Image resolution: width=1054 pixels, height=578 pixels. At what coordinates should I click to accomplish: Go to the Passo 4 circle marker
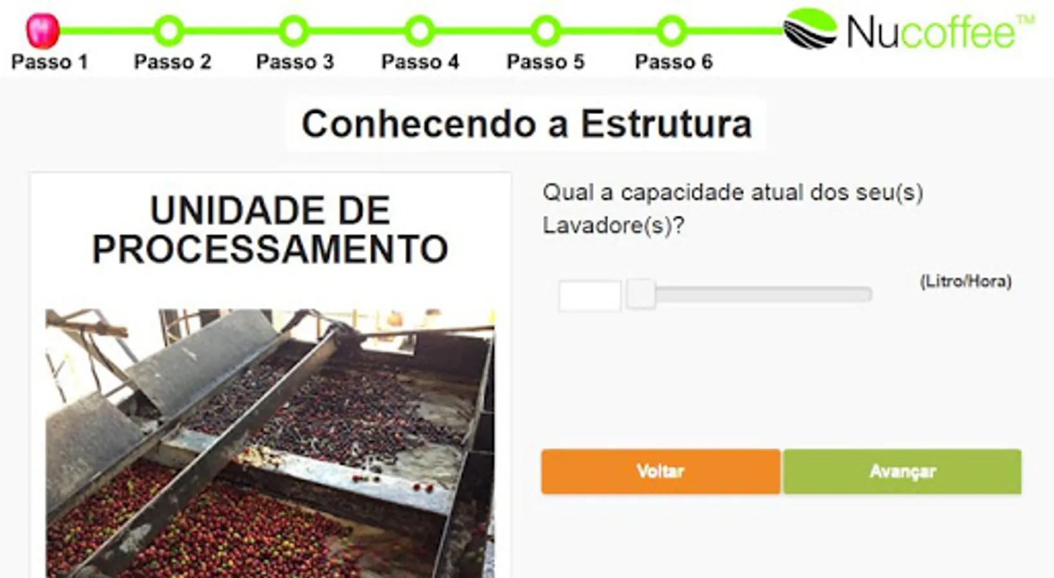click(x=420, y=30)
